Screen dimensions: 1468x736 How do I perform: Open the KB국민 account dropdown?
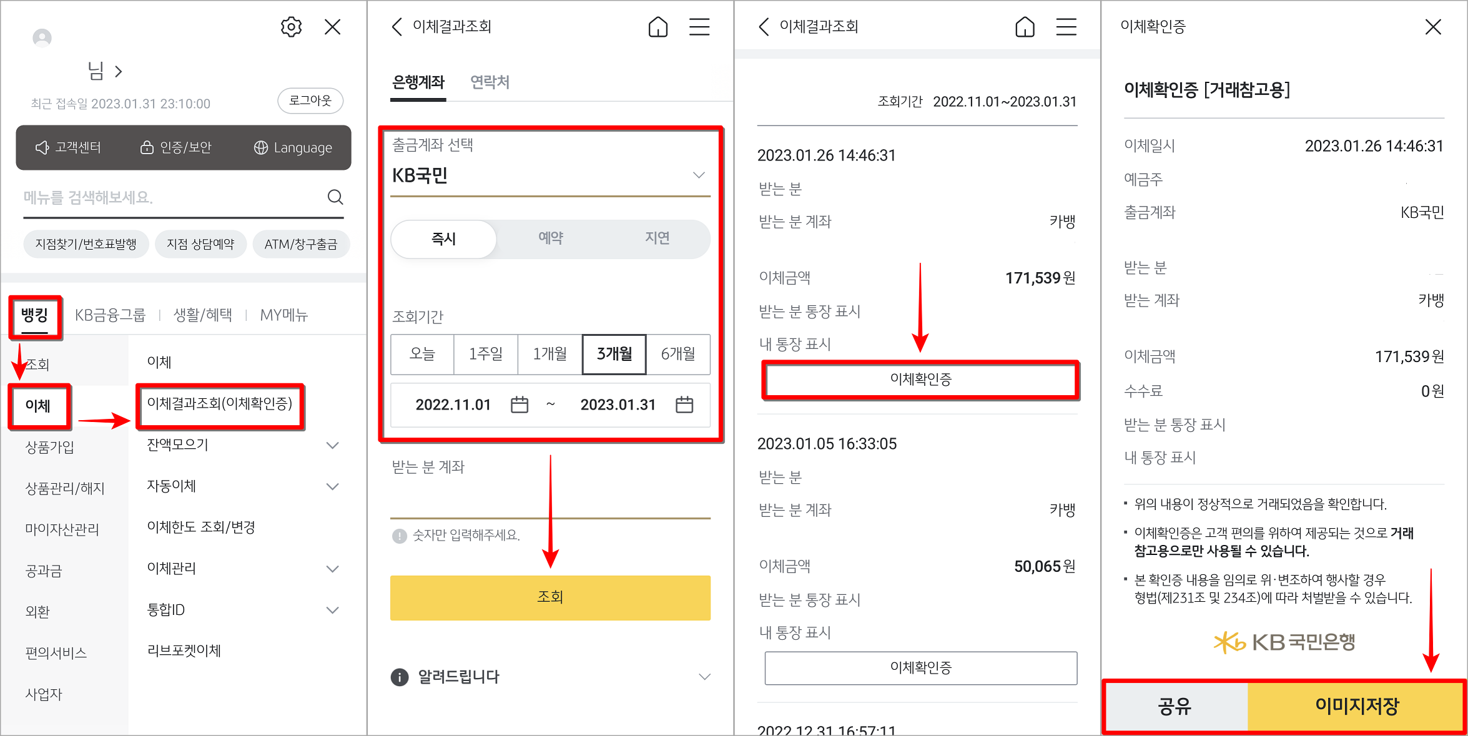click(x=697, y=175)
